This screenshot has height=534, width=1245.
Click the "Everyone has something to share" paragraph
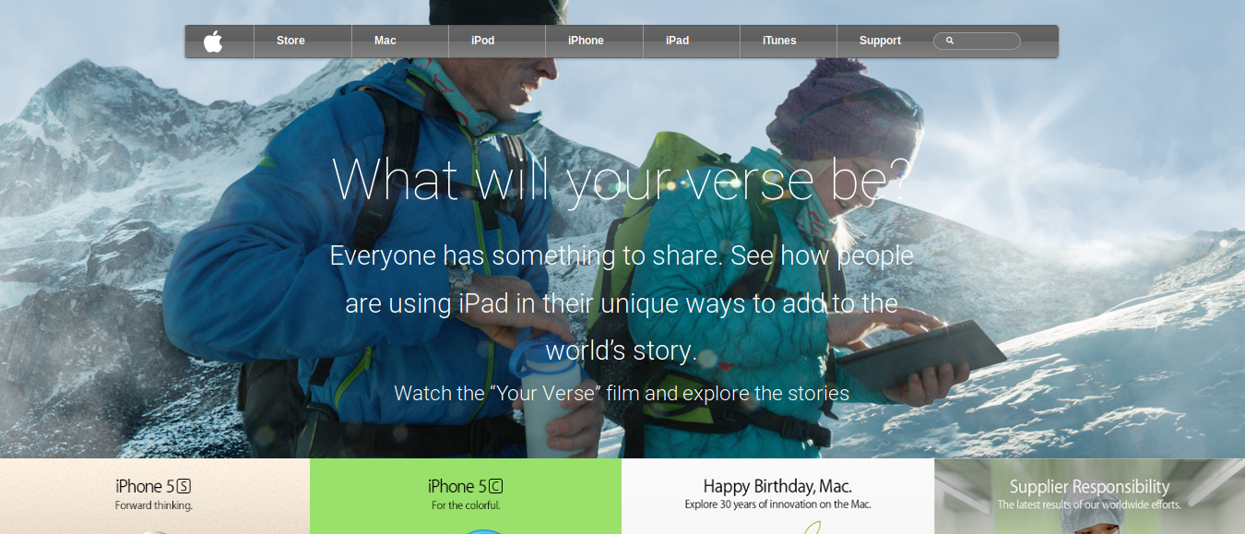(x=622, y=303)
